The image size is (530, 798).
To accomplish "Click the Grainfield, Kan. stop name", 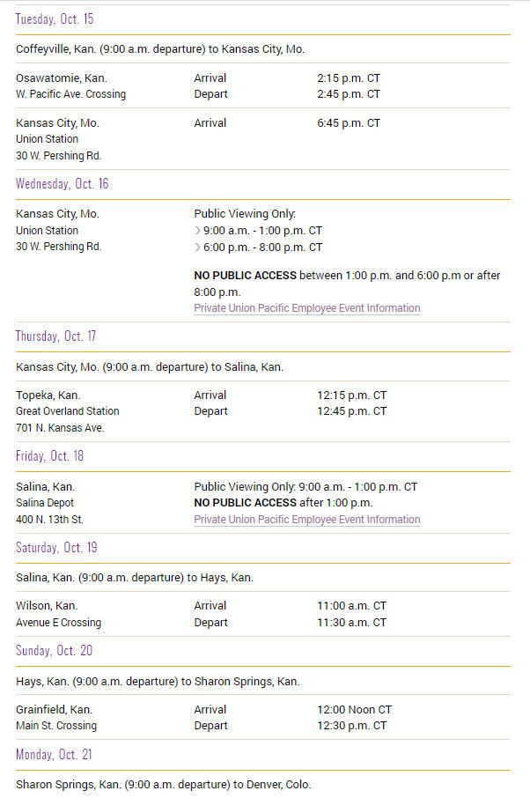I will tap(54, 710).
